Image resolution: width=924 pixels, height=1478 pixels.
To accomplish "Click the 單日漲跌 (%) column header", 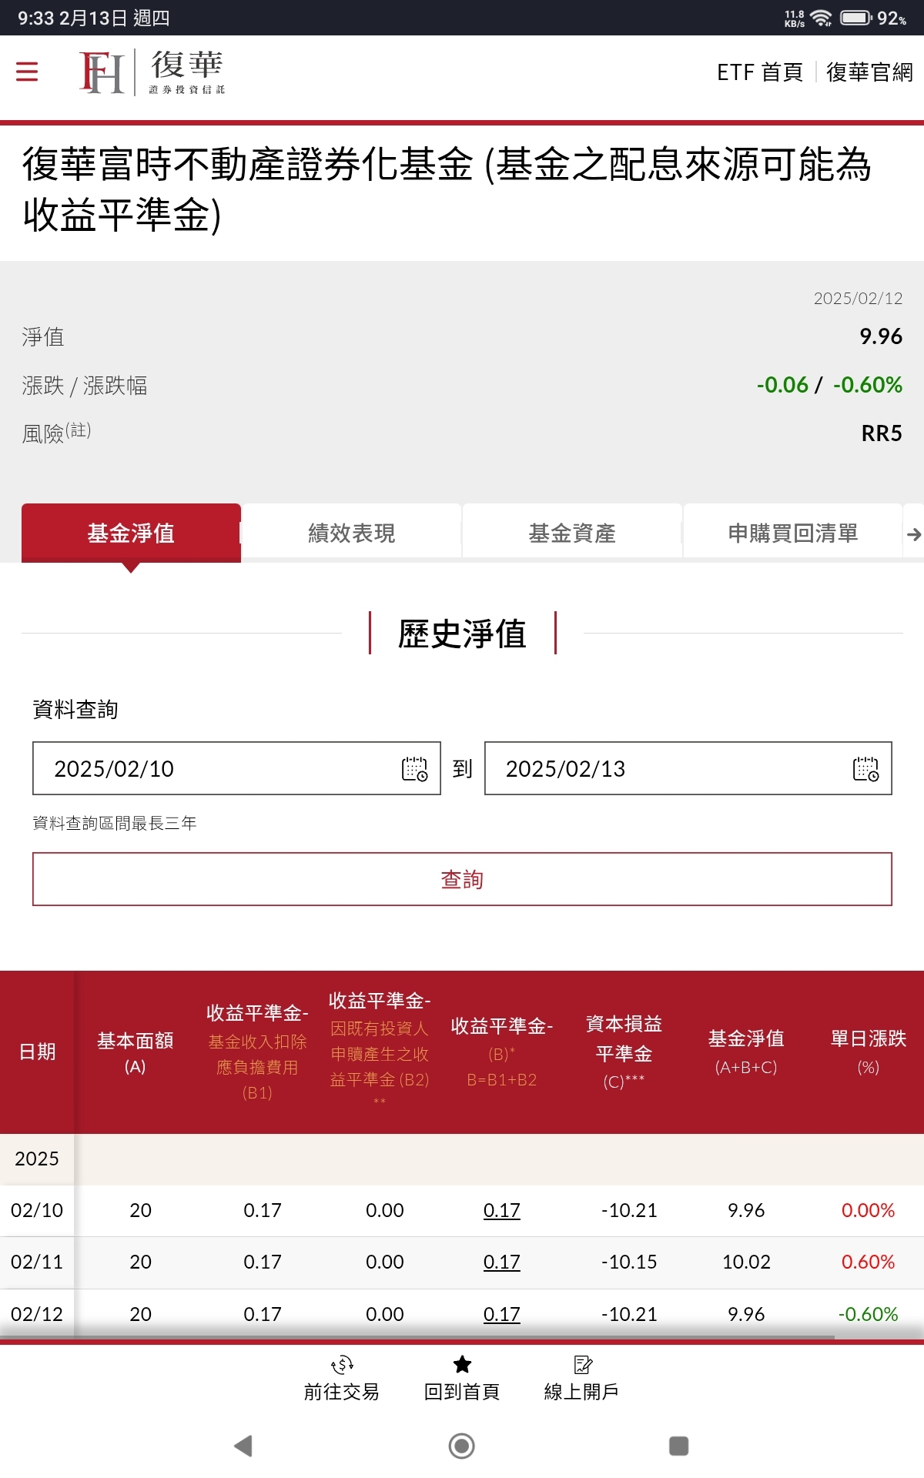I will pyautogui.click(x=869, y=1052).
